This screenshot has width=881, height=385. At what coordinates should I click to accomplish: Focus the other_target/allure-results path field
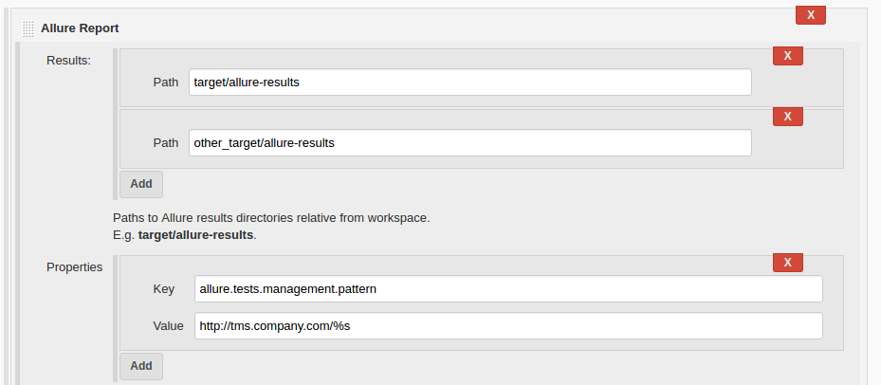[469, 143]
